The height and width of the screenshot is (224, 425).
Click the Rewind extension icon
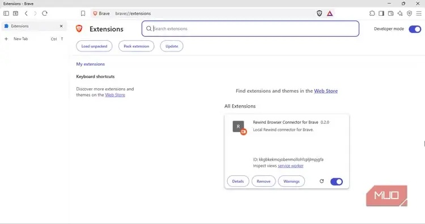coord(239,127)
